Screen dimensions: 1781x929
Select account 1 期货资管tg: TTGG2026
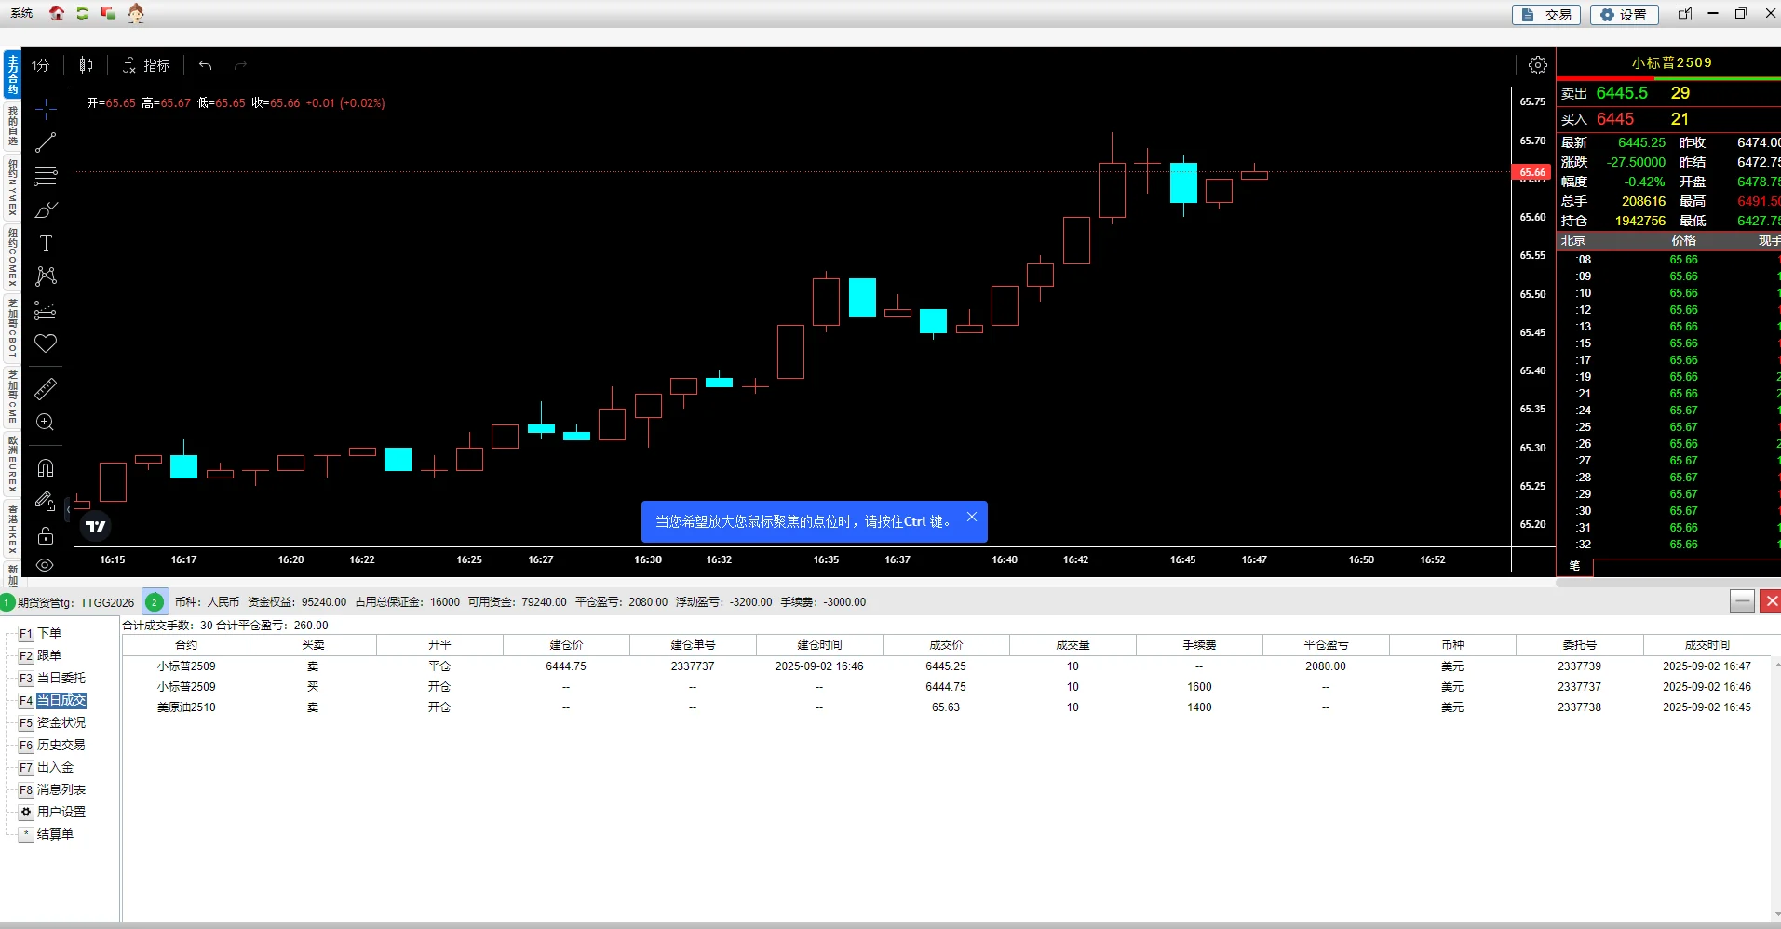coord(69,602)
